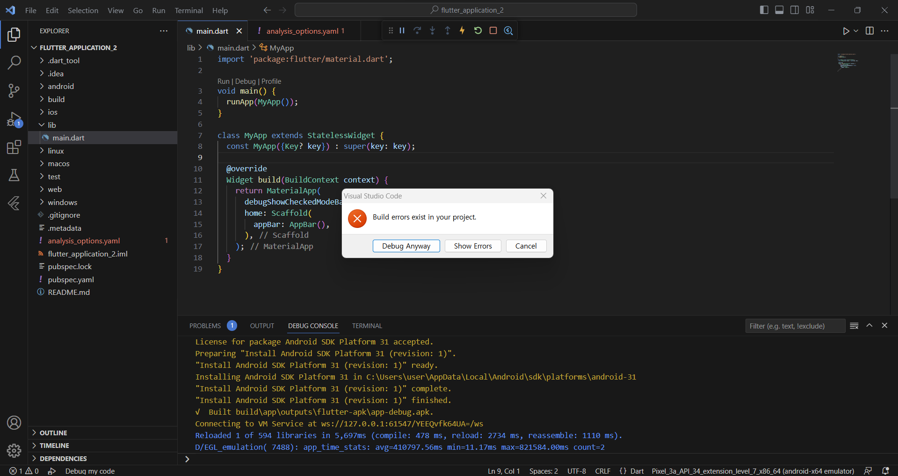Viewport: 898px width, 476px height.
Task: Toggle the bottom Panel visibility
Action: coord(779,10)
